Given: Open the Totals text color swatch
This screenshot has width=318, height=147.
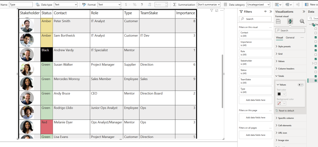Looking at the screenshot, I should tap(281, 94).
